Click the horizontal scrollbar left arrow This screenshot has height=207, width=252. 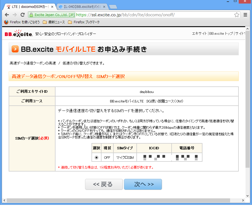(4, 200)
